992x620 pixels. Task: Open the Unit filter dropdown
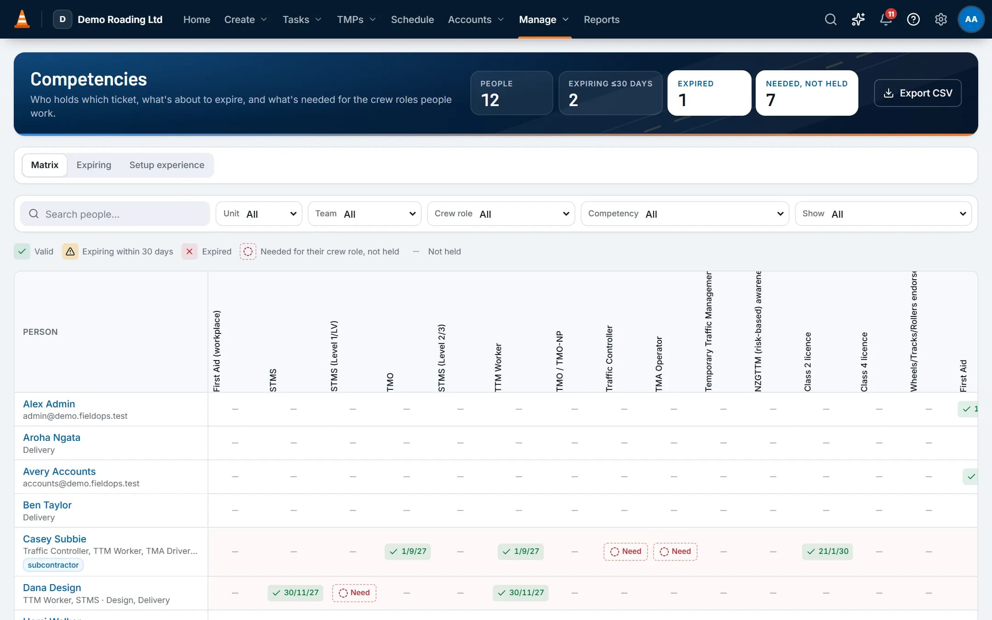point(259,214)
